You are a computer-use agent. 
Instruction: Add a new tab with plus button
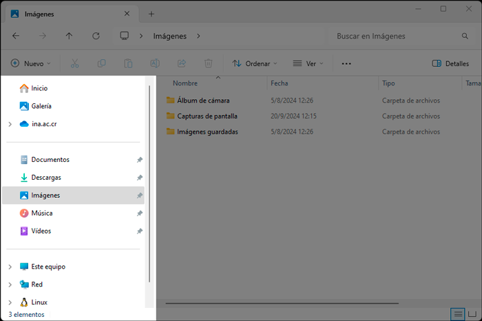tap(151, 14)
